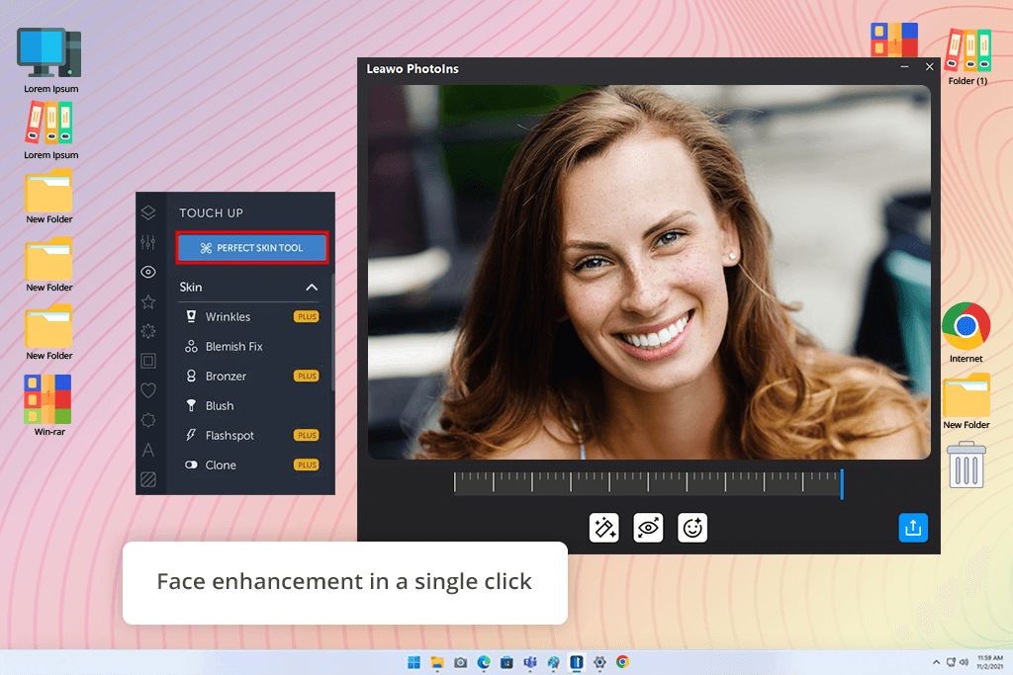Open the taskbar clock showing 11:59 AM
Viewport: 1013px width, 675px height.
point(989,662)
